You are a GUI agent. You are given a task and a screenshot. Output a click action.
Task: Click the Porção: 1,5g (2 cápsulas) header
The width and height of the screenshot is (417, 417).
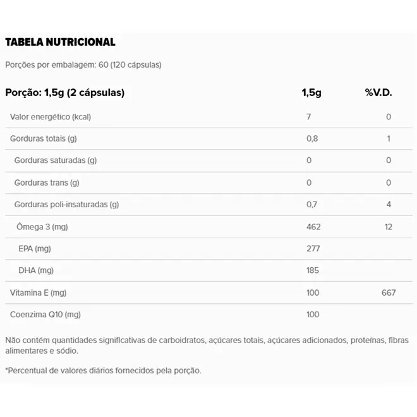click(65, 92)
